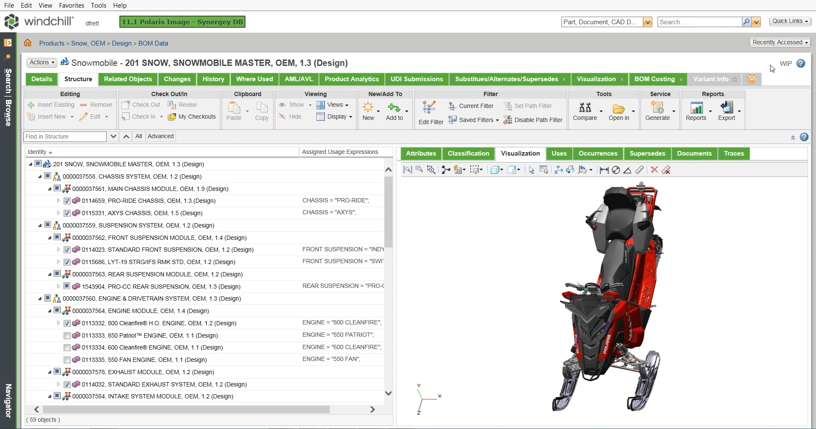
Task: Collapse the 201 SNOW, SNOWMOBILE MASTER root node
Action: 30,164
